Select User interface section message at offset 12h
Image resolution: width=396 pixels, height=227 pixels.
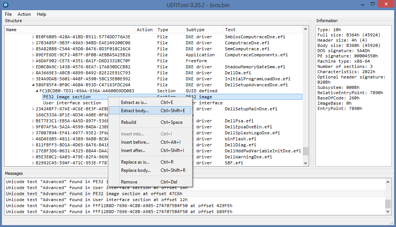click(195, 200)
